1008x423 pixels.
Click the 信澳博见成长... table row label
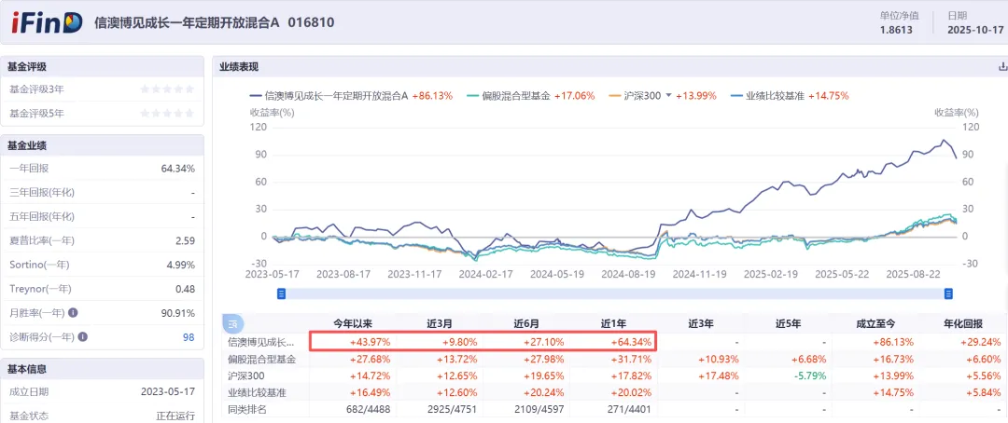(x=261, y=342)
